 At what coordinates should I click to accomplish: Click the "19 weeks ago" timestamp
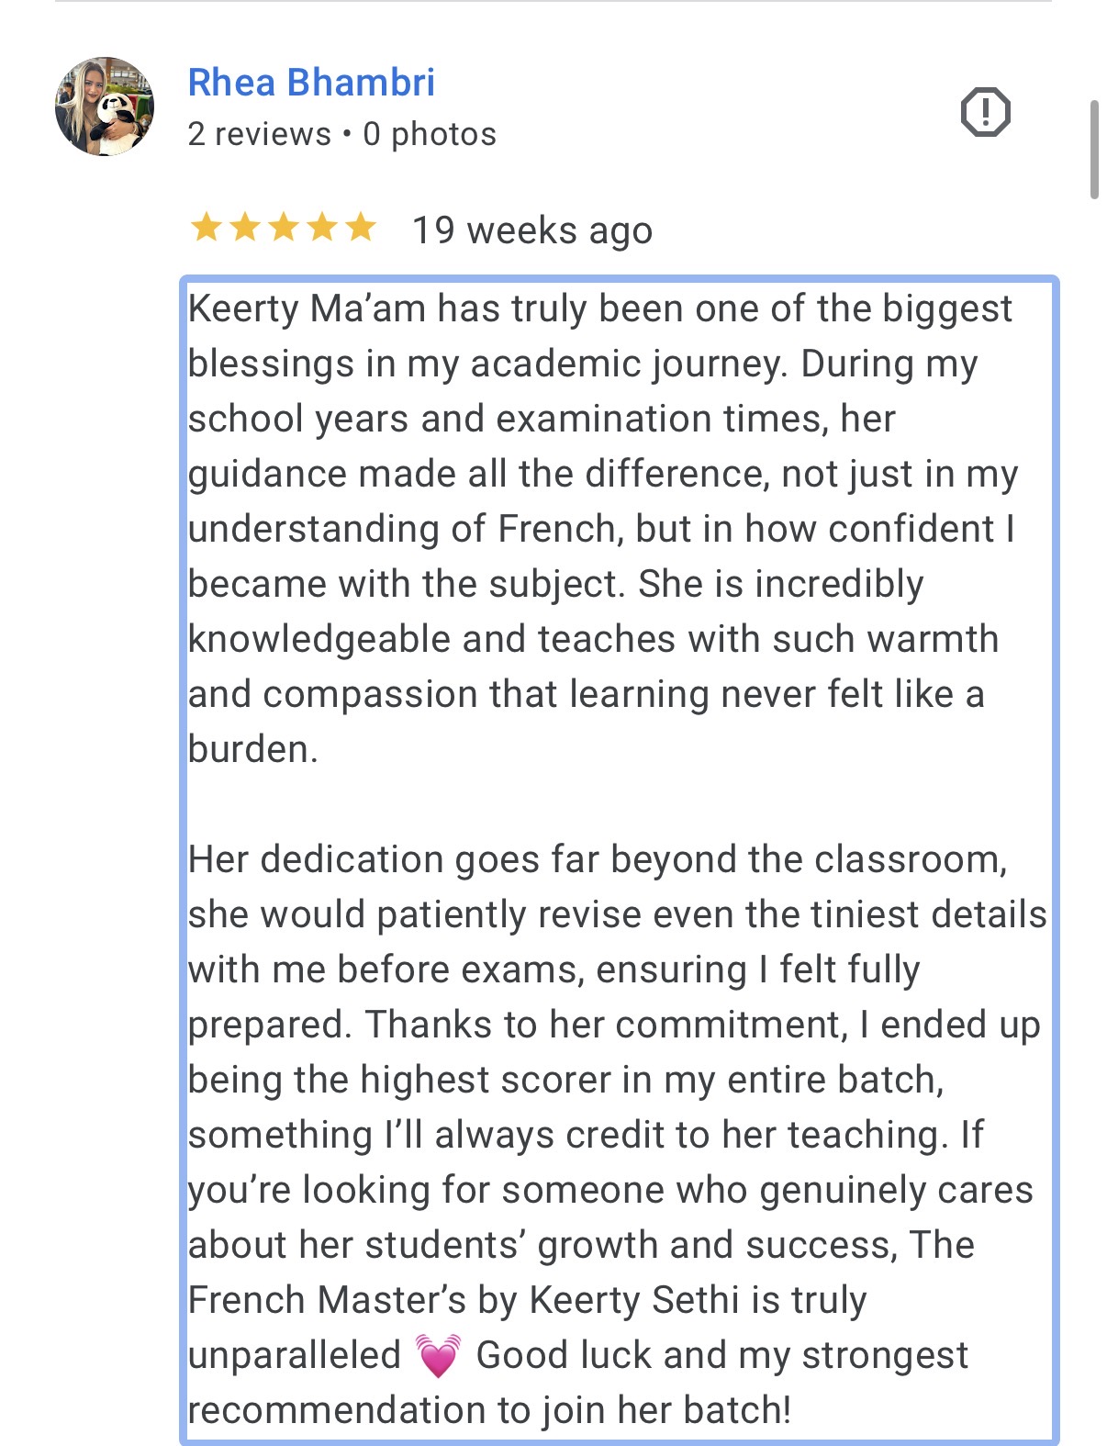tap(532, 230)
